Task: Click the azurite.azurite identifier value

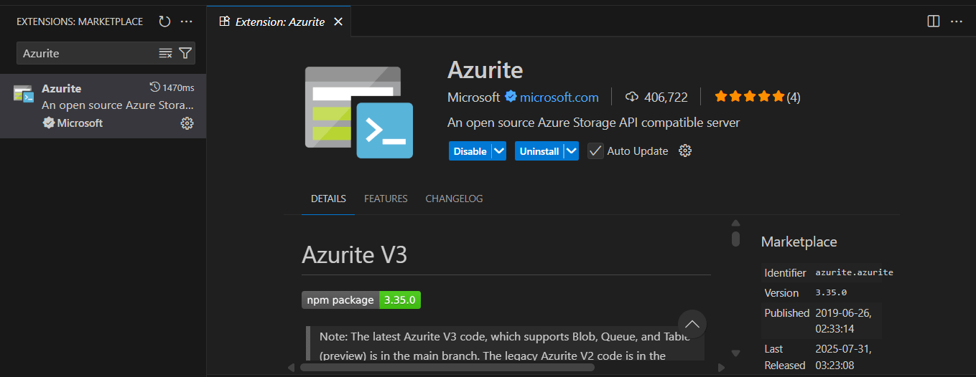Action: point(854,272)
